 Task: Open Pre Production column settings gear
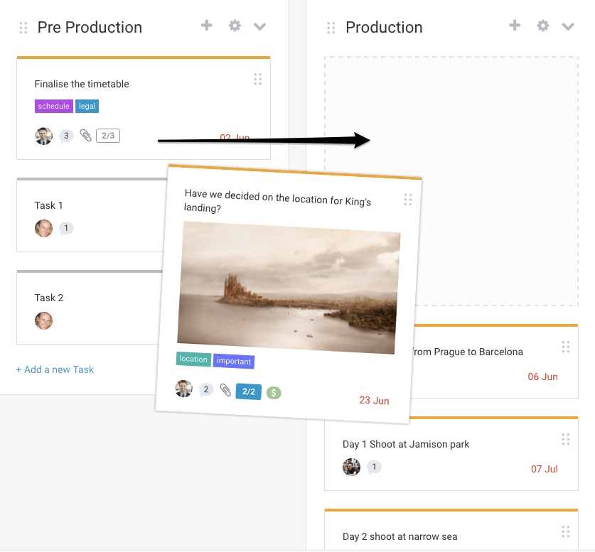(x=235, y=26)
